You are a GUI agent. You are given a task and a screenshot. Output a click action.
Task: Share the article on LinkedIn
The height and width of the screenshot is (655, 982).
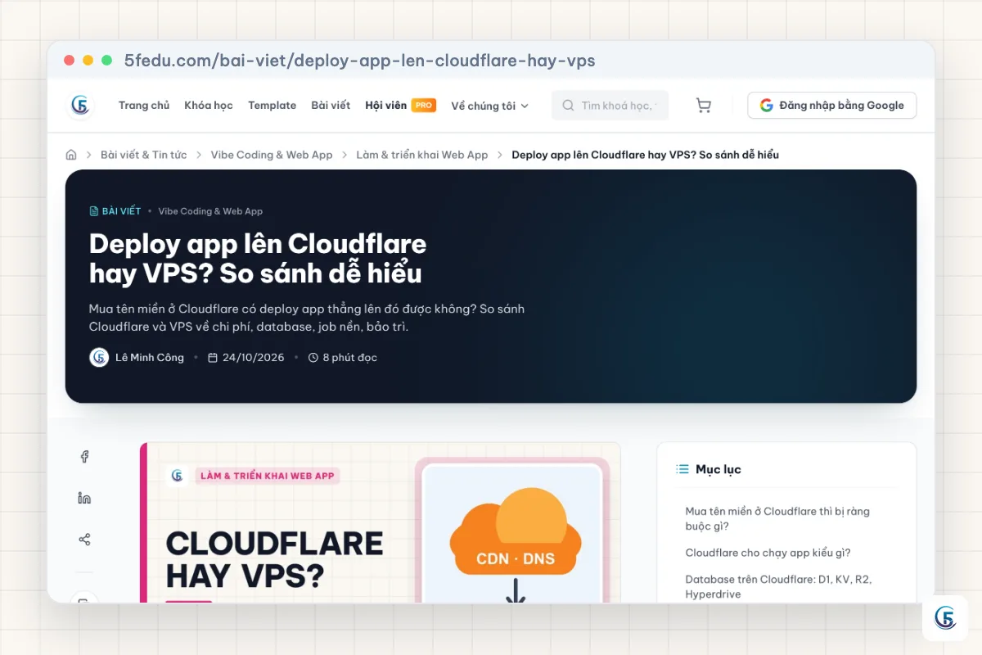(x=84, y=498)
